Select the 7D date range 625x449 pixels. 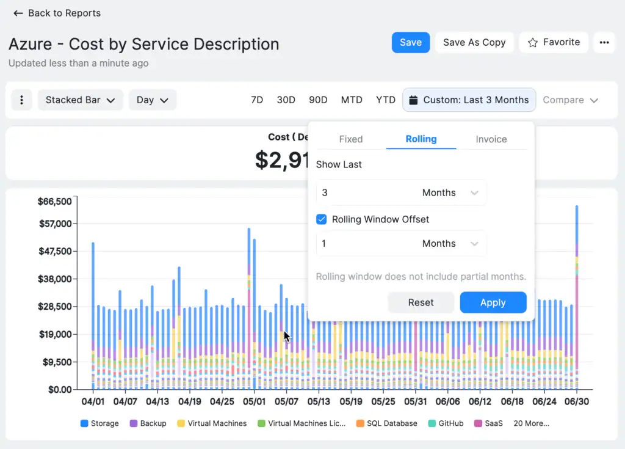257,100
